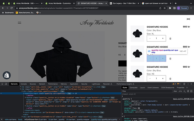Open the Recorder tab in DevTools
Viewport: 194px width, 121px height.
107,84
